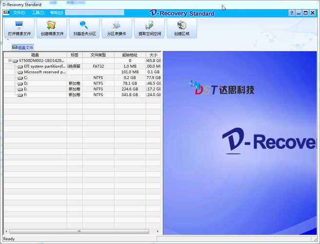Click 新加卷 label in E: row
The height and width of the screenshot is (244, 320).
(75, 89)
